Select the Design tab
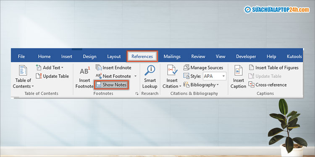 pyautogui.click(x=89, y=57)
